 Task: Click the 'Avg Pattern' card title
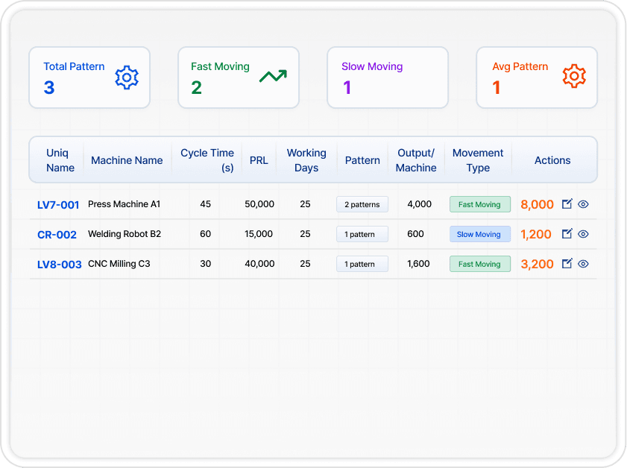[520, 66]
